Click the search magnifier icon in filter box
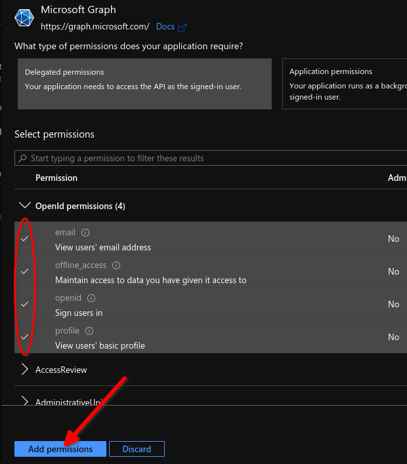Viewport: 407px width, 464px height. [x=24, y=159]
